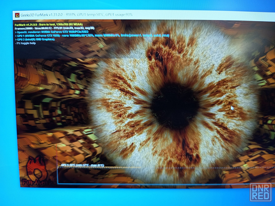
Task: Click the DNR RED watermark logo
Action: 260,192
